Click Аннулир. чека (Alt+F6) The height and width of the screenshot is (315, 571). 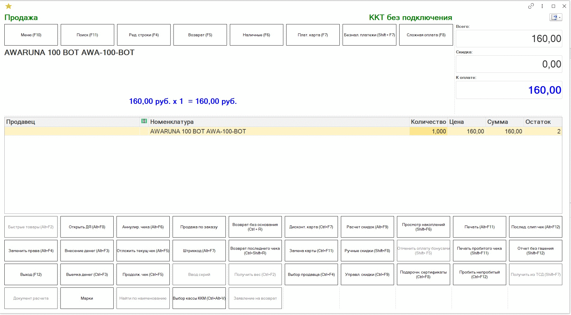tap(143, 227)
